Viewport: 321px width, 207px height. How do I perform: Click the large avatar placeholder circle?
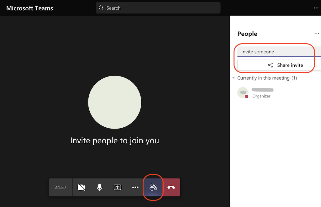115,102
